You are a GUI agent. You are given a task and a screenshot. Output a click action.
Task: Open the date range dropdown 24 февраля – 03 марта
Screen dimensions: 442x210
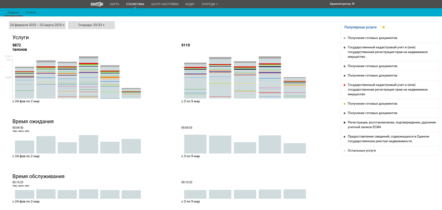[37, 25]
